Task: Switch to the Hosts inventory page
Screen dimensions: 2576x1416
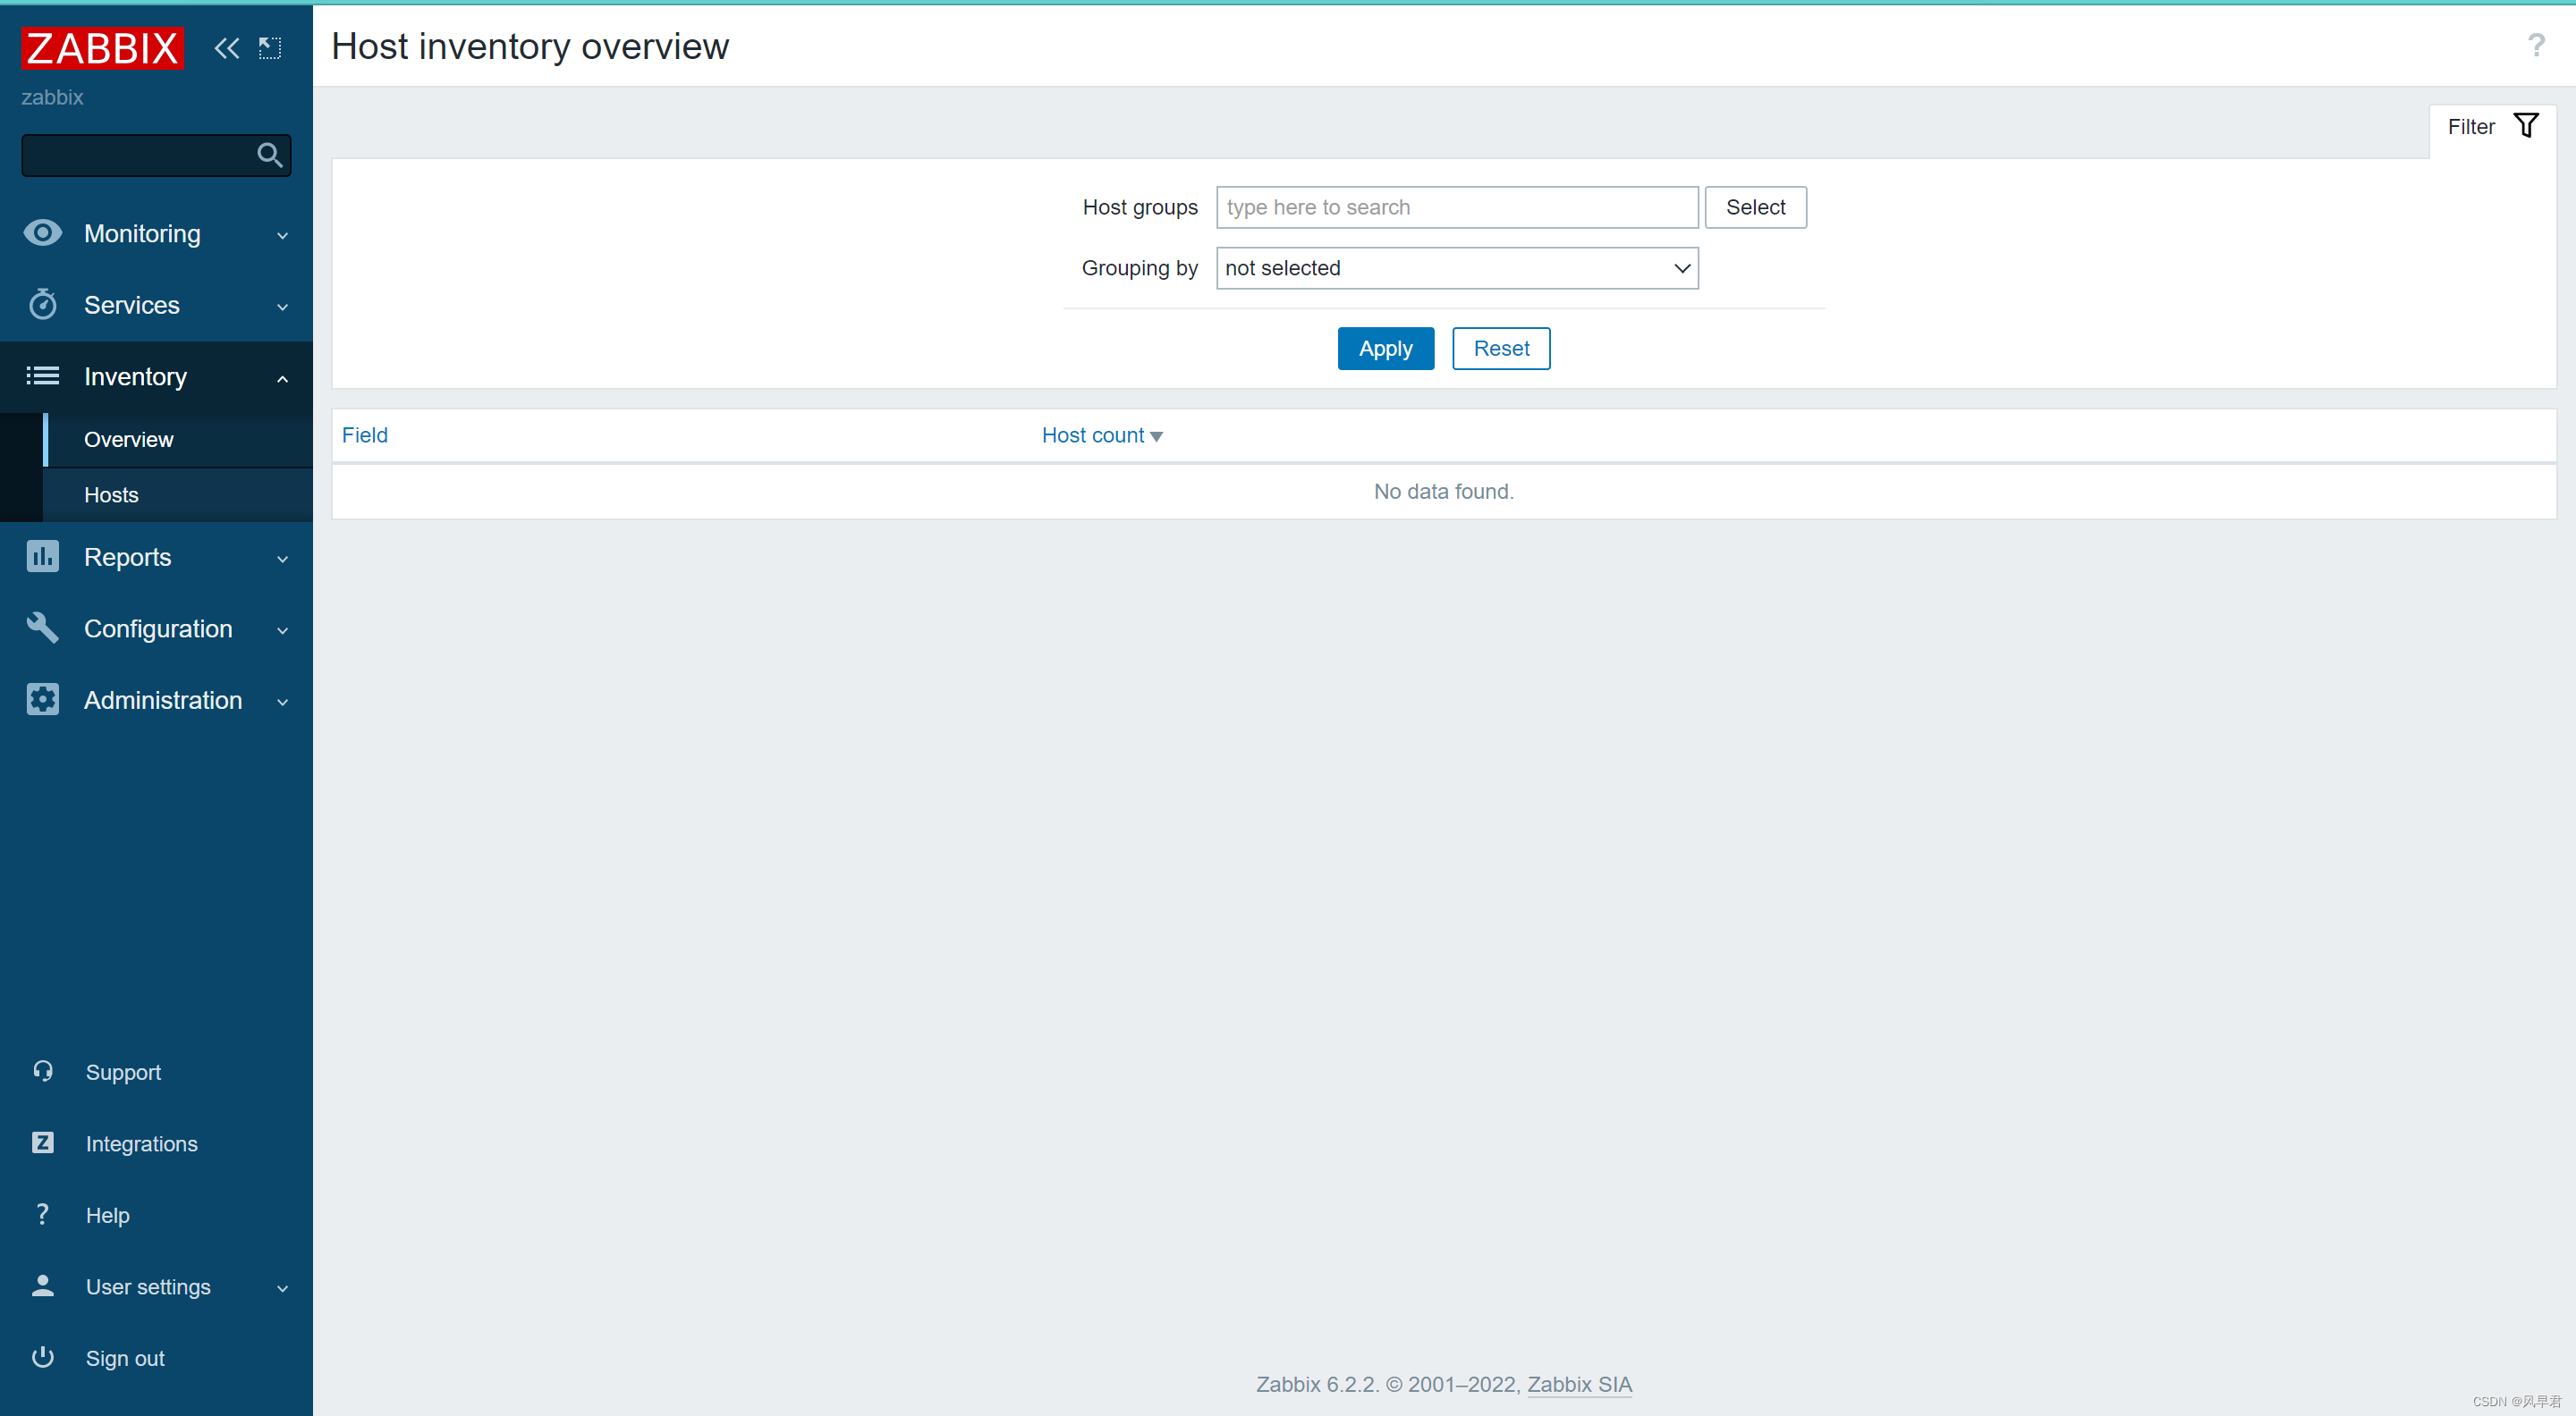Action: click(x=111, y=494)
